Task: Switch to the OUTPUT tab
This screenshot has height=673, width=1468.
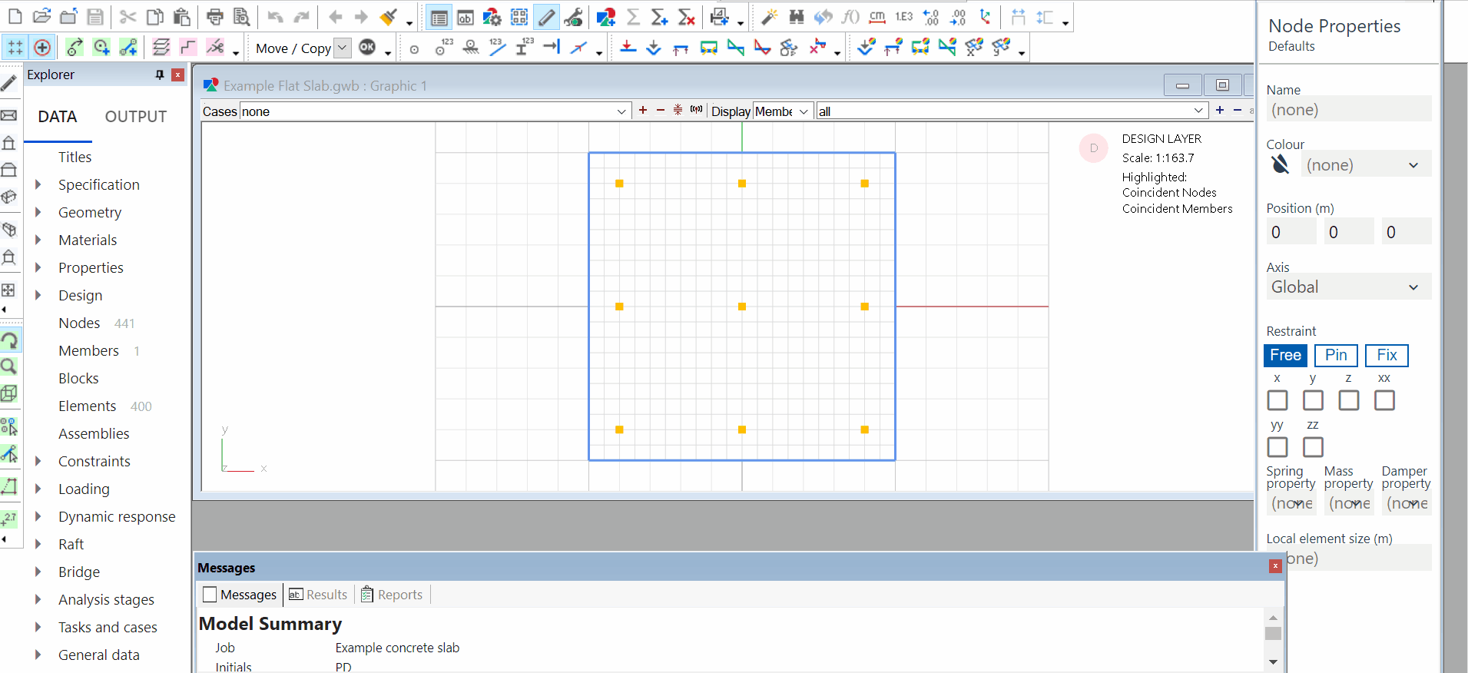Action: click(136, 117)
